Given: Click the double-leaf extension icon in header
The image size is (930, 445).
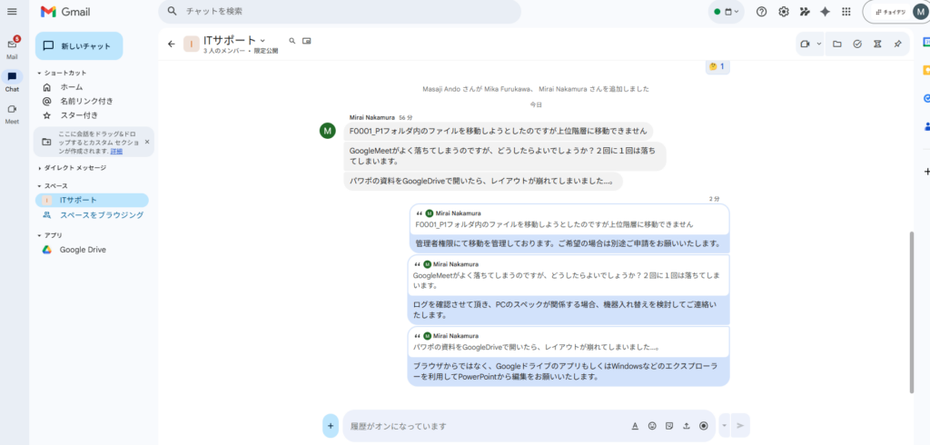Looking at the screenshot, I should coord(805,11).
